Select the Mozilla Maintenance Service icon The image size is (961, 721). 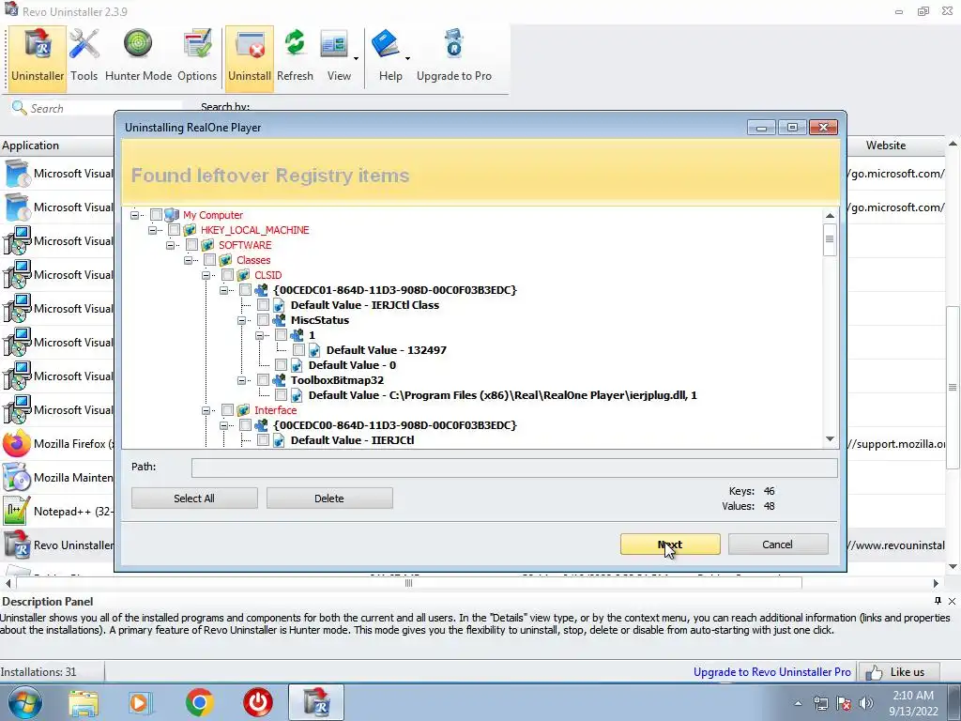click(17, 477)
